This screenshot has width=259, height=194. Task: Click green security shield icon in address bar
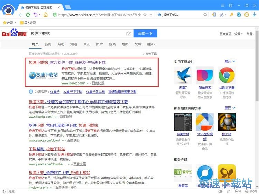tap(55, 15)
